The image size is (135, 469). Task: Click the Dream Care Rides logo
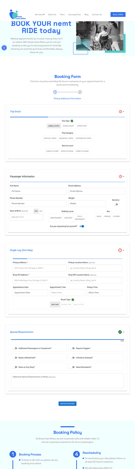tap(18, 14)
